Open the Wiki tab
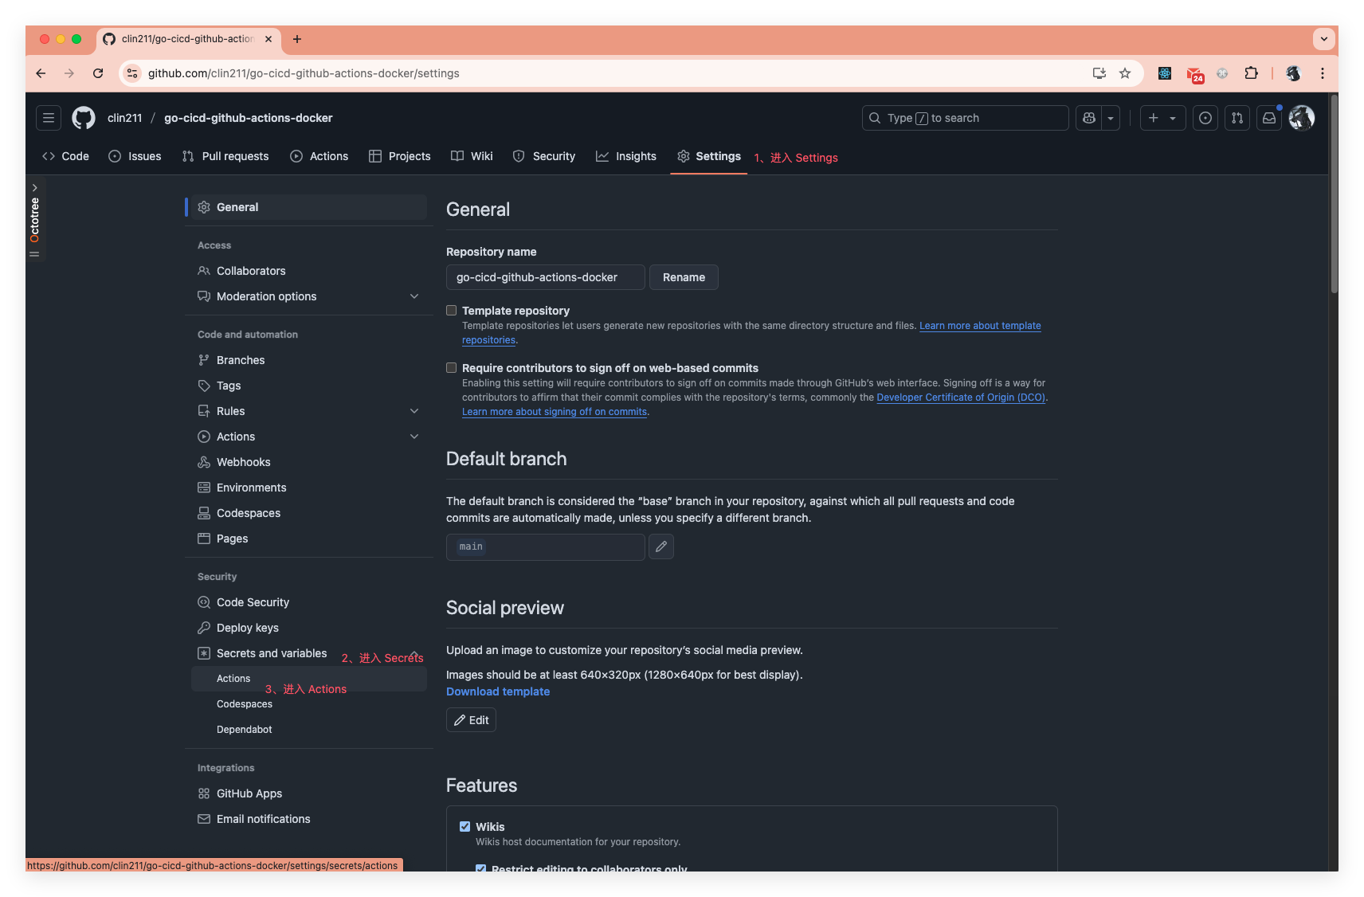This screenshot has height=897, width=1364. (472, 156)
